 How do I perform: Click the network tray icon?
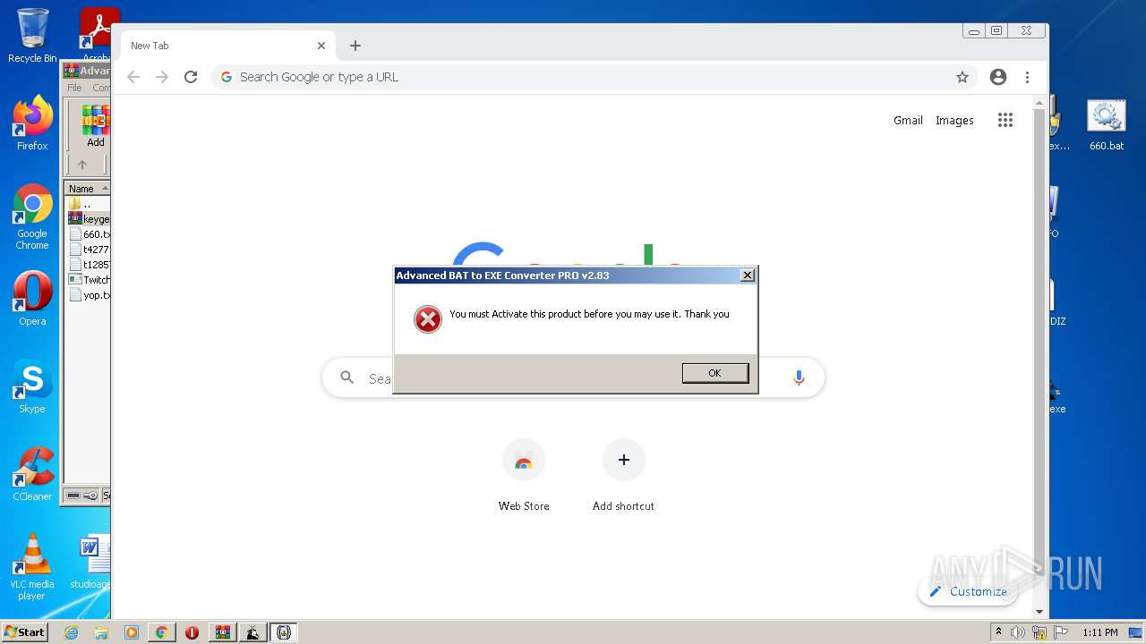1039,632
